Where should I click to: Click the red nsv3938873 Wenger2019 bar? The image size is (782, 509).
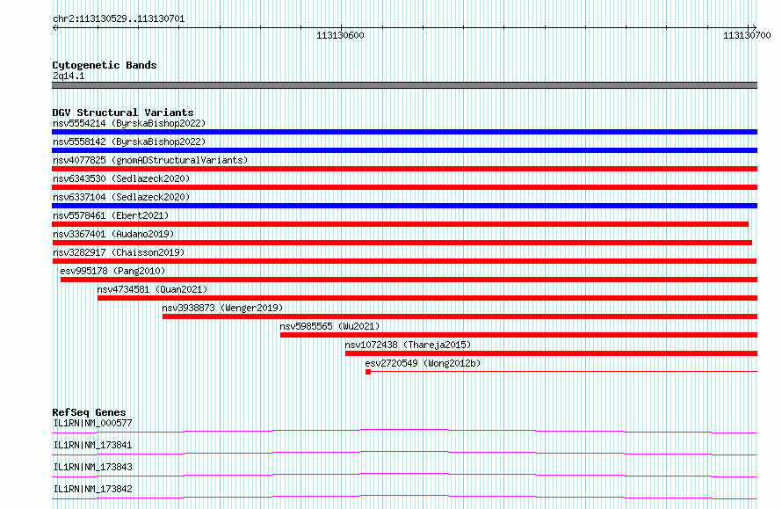[460, 316]
